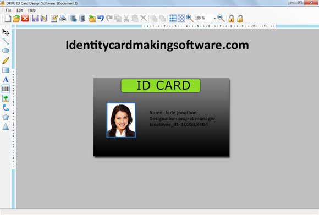Click the plain database cylinder icon
This screenshot has width=319, height=215.
point(82,18)
